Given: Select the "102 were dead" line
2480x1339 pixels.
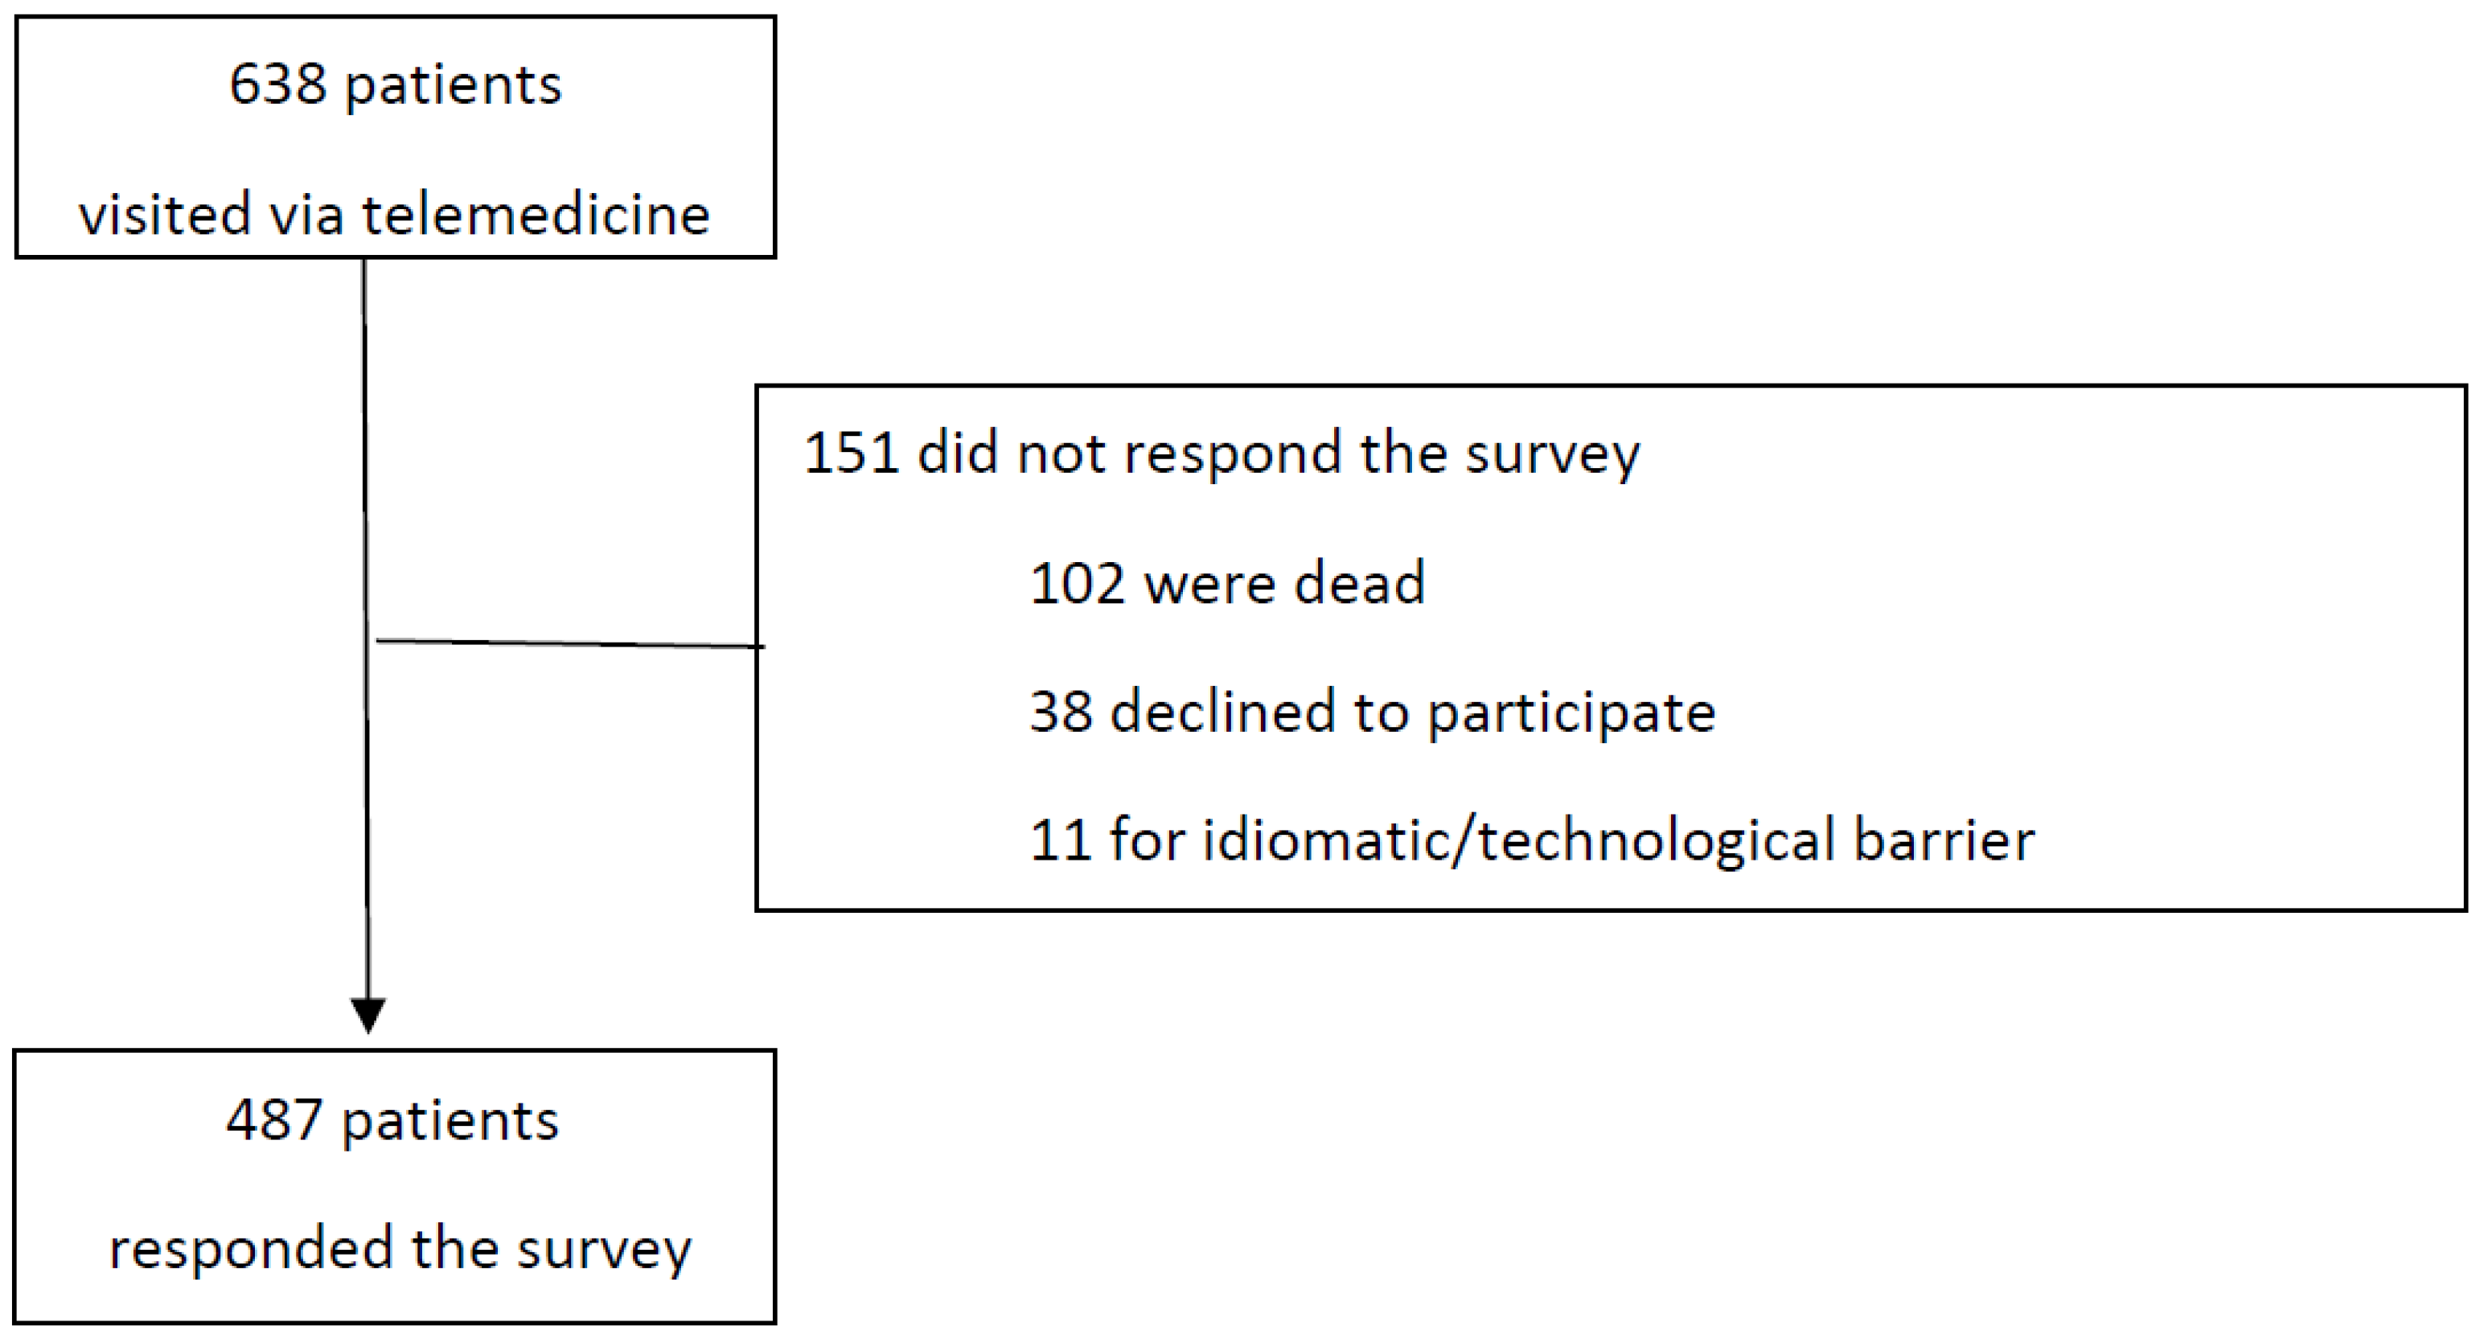Looking at the screenshot, I should point(1226,583).
